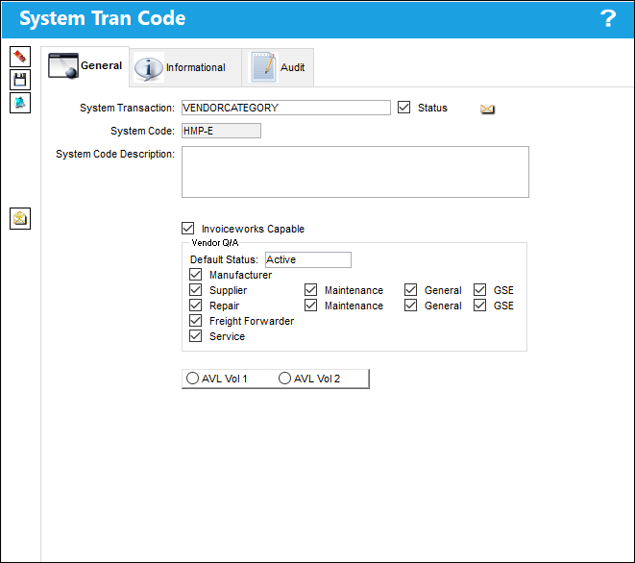This screenshot has height=563, width=635.
Task: Select the AVL Vol 2 radio button
Action: [x=284, y=379]
